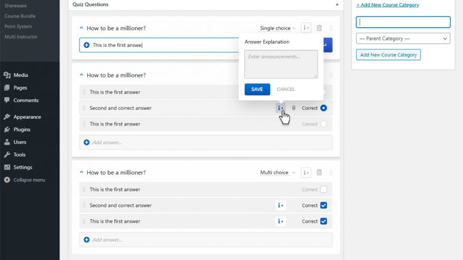
Task: Open the Single choice question type dropdown
Action: click(x=278, y=28)
